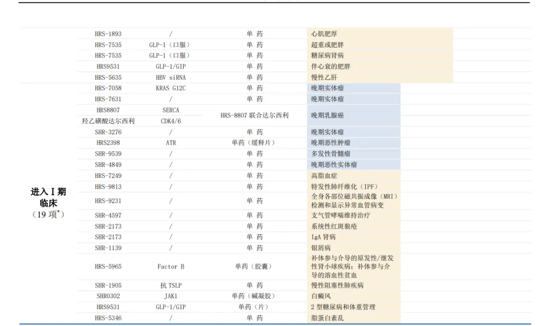This screenshot has height=326, width=536.
Task: Select the 心肌肥厚 indication cell
Action: click(325, 34)
